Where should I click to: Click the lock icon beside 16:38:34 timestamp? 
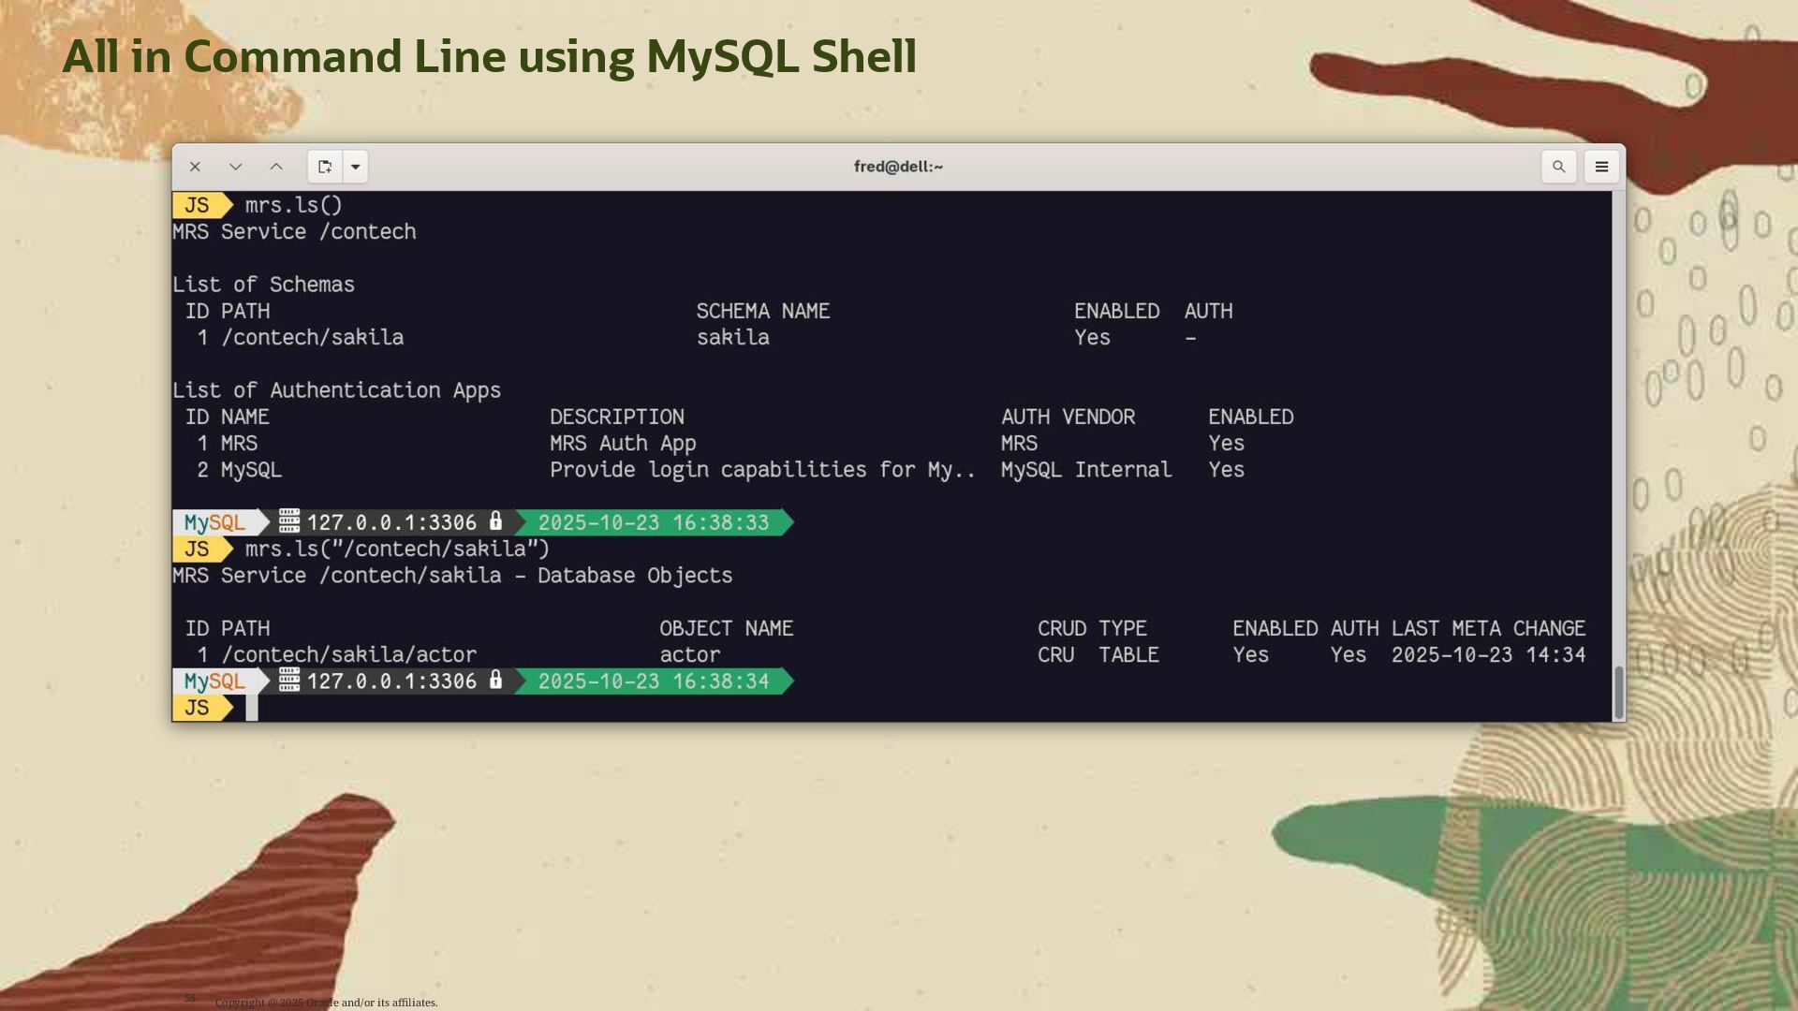pyautogui.click(x=496, y=681)
